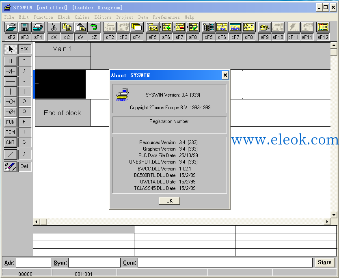Viewport: 339px width, 278px height.
Task: Open the Online menu
Action: click(x=82, y=17)
